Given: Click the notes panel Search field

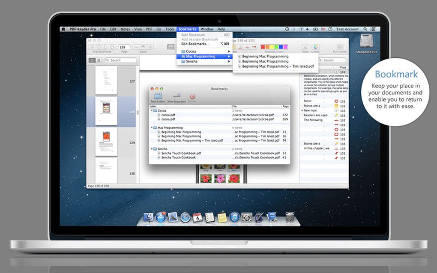Looking at the screenshot, I should tap(332, 60).
